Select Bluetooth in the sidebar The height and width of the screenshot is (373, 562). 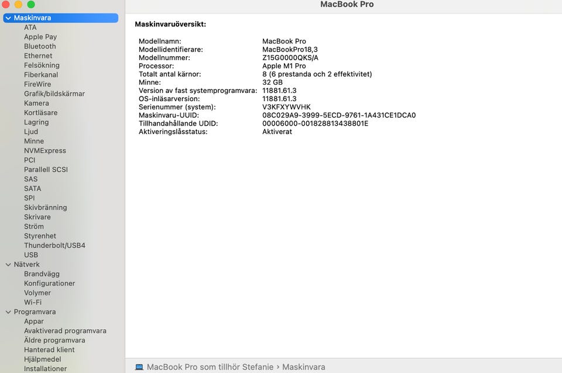40,47
